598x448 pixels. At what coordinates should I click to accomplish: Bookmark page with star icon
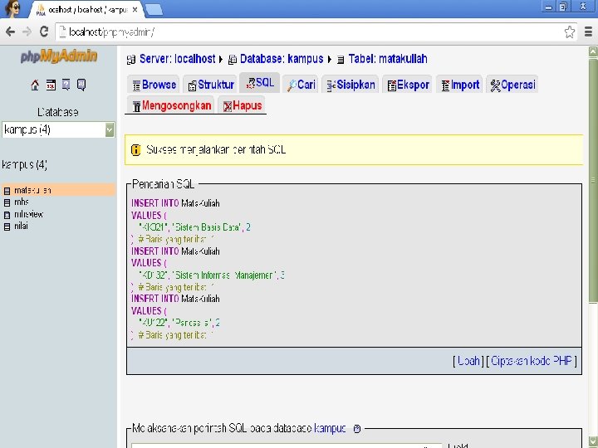tap(570, 32)
